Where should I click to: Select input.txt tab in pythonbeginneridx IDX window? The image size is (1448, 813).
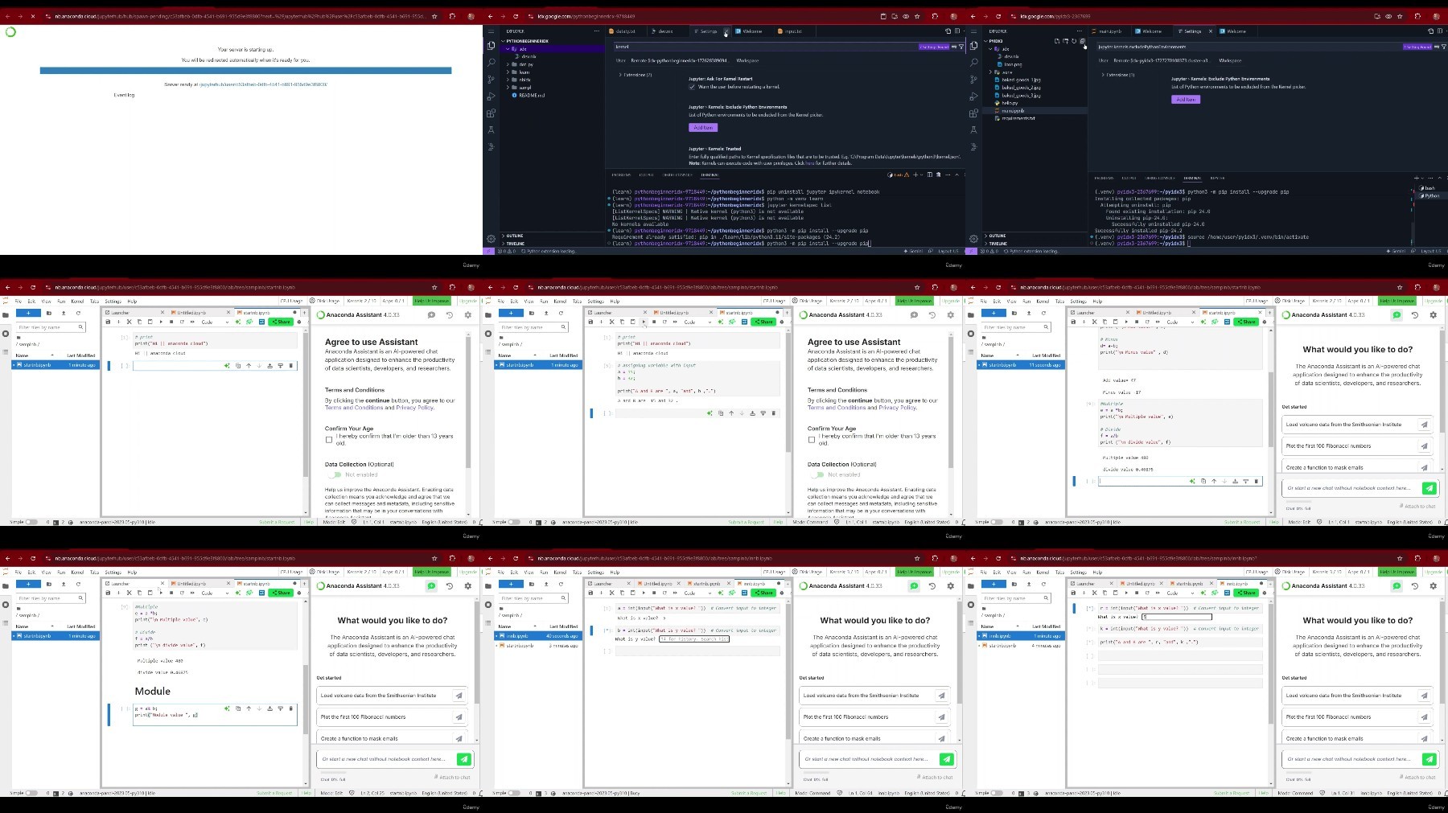pos(792,31)
